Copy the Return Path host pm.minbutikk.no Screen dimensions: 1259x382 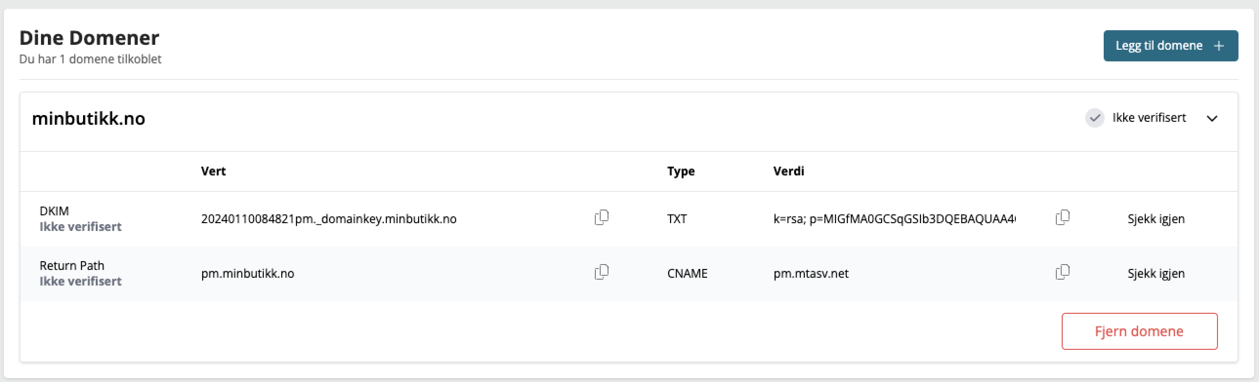pyautogui.click(x=602, y=272)
